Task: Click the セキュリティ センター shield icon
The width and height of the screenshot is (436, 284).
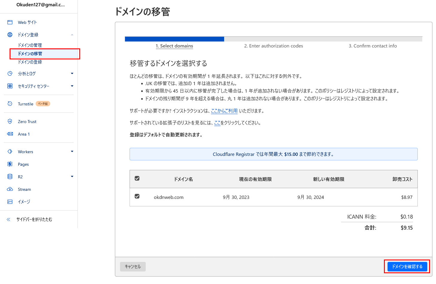Action: point(10,86)
